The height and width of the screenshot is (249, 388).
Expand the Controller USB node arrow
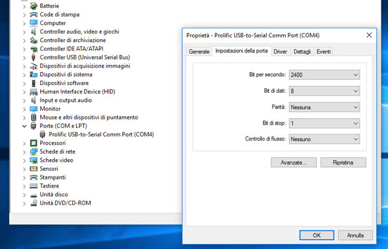point(25,58)
